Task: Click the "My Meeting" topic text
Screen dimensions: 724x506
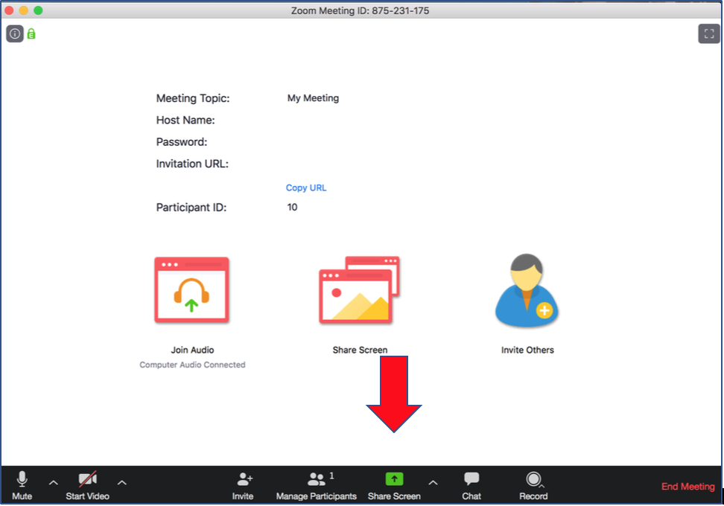Action: pyautogui.click(x=313, y=98)
